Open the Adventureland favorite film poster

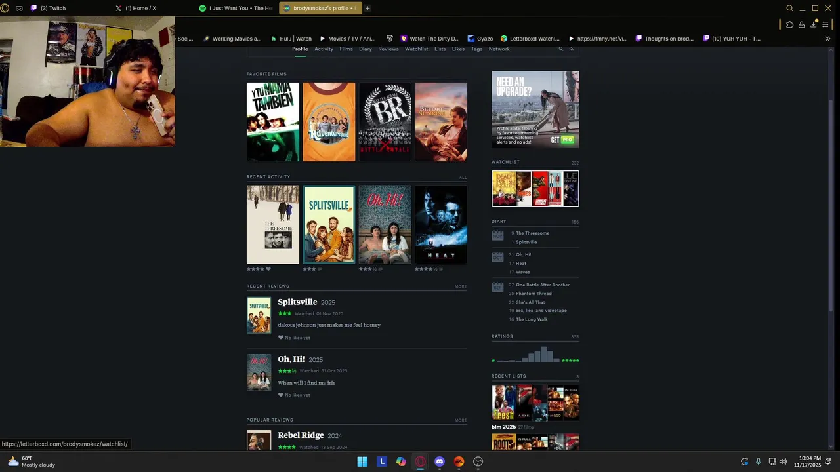(329, 121)
